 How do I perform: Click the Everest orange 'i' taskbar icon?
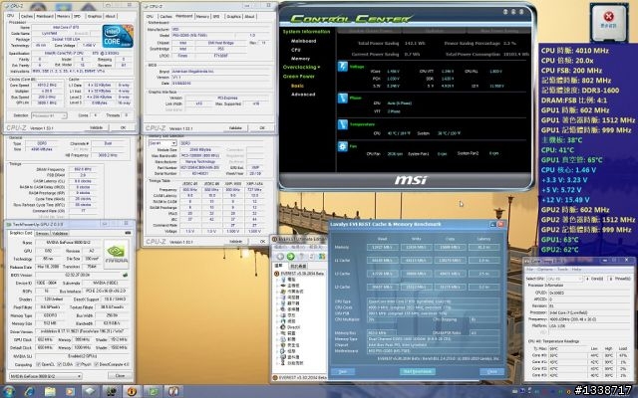click(x=131, y=391)
